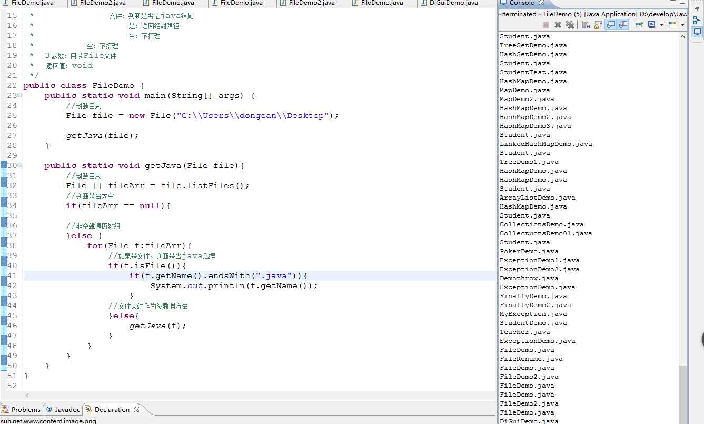Open the Display Selected Console dropdown arrow
Screen dimensions: 704x424
(x=661, y=25)
